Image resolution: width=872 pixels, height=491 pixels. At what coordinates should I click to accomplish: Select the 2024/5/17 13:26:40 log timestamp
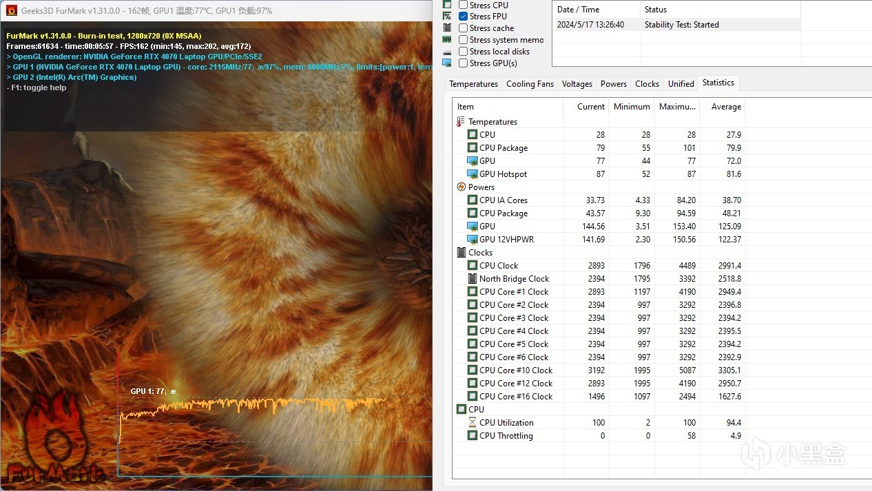coord(590,25)
